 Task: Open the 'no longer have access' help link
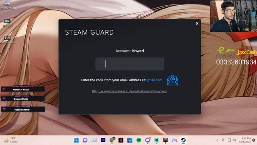click(x=129, y=91)
